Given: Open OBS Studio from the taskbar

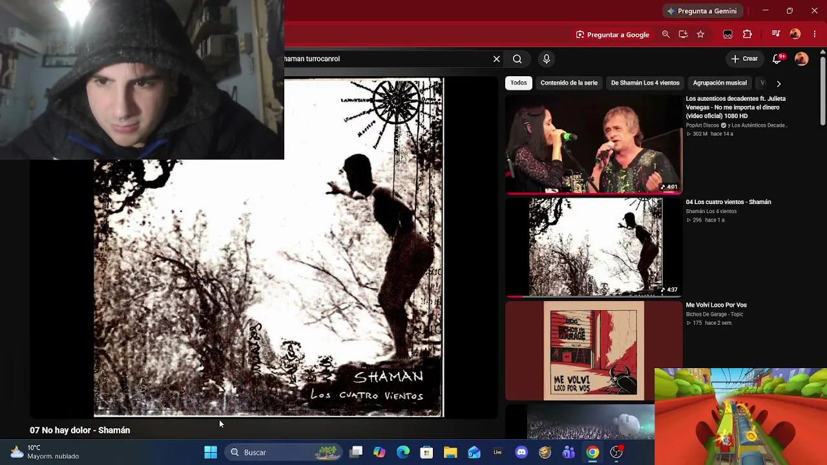Looking at the screenshot, I should coord(616,452).
